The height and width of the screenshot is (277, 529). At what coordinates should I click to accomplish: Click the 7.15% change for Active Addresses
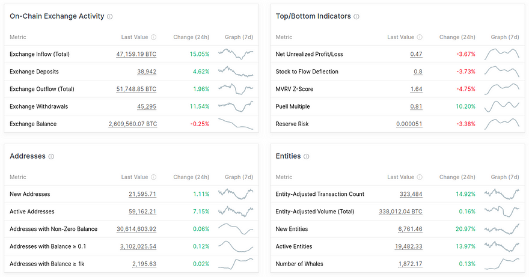[201, 212]
